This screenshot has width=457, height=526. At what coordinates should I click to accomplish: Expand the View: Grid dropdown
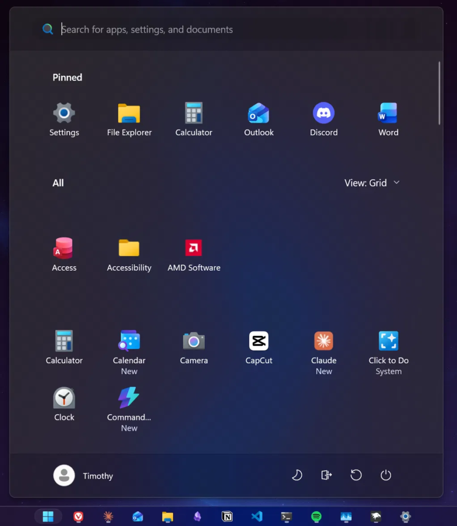pos(372,183)
